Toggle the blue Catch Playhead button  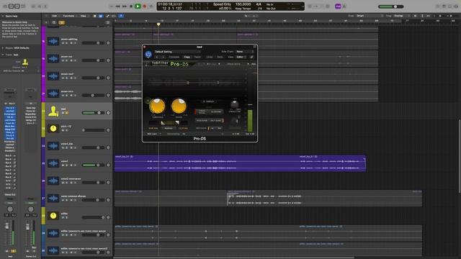pyautogui.click(x=121, y=16)
